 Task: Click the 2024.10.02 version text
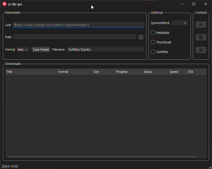point(10,166)
